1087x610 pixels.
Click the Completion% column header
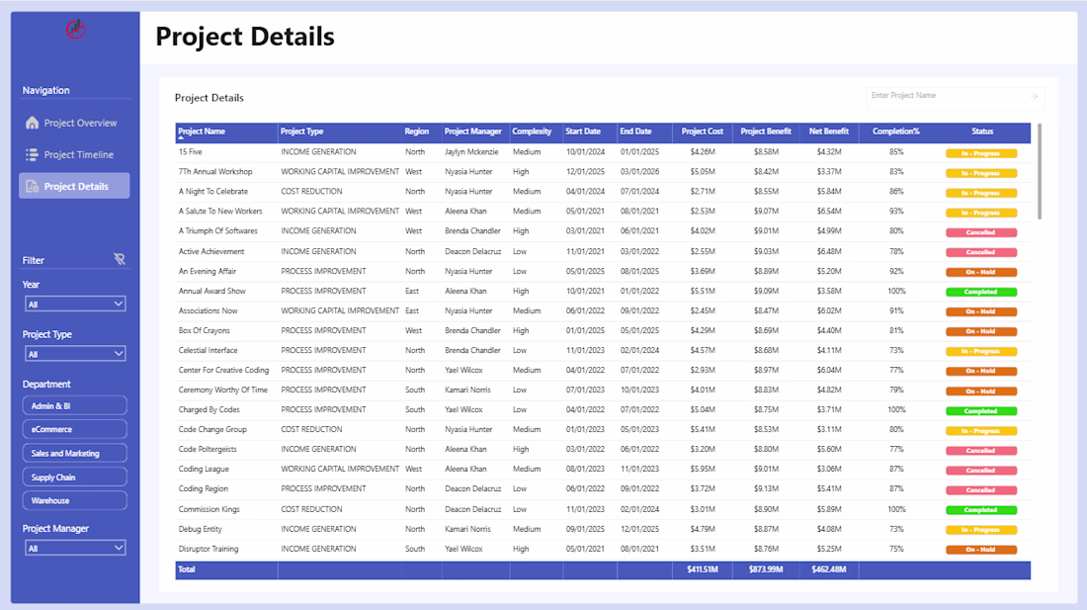tap(895, 131)
